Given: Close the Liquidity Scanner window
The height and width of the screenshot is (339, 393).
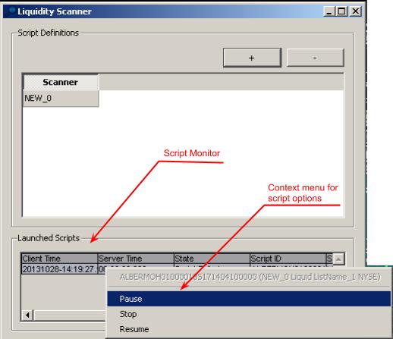Looking at the screenshot, I should 356,11.
